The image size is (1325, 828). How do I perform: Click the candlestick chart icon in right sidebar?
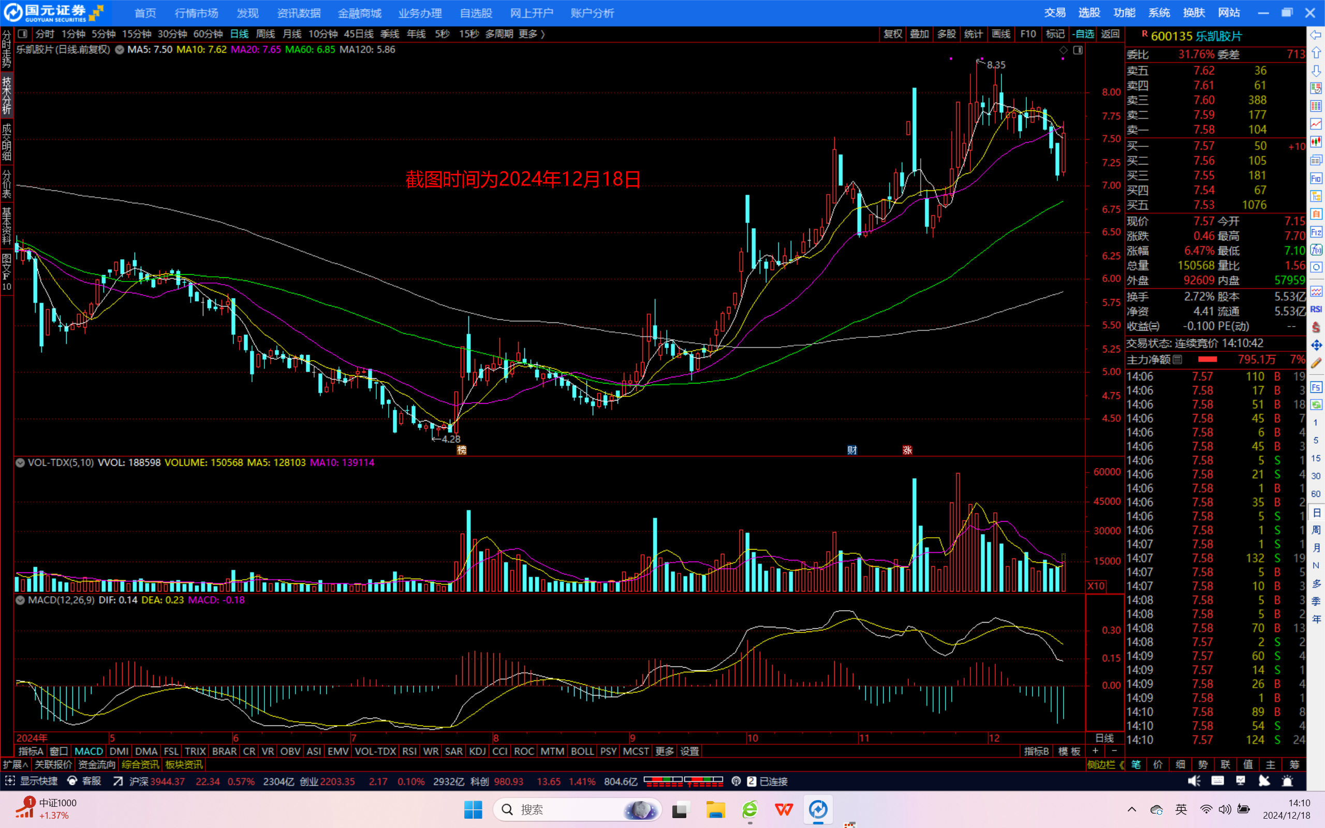[1316, 142]
